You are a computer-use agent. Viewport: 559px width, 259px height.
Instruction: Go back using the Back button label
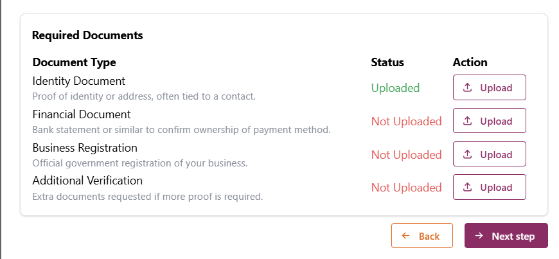coord(429,237)
